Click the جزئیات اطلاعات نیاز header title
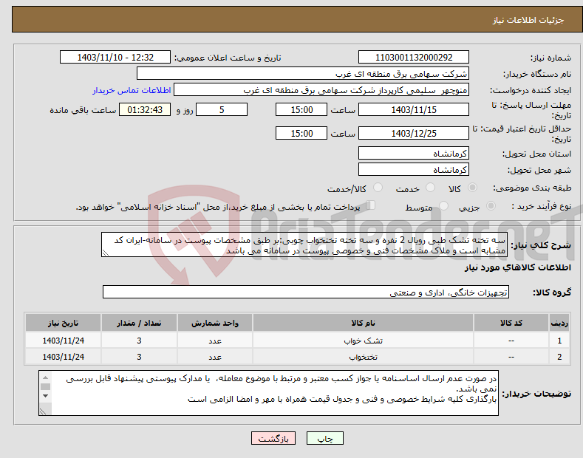583x458 pixels. tap(528, 20)
